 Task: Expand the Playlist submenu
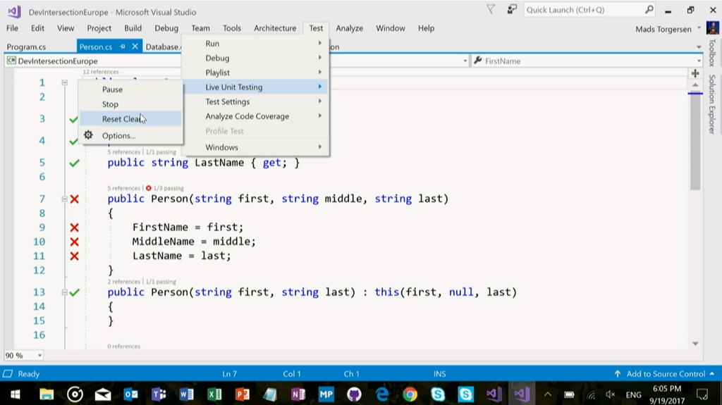(x=255, y=73)
